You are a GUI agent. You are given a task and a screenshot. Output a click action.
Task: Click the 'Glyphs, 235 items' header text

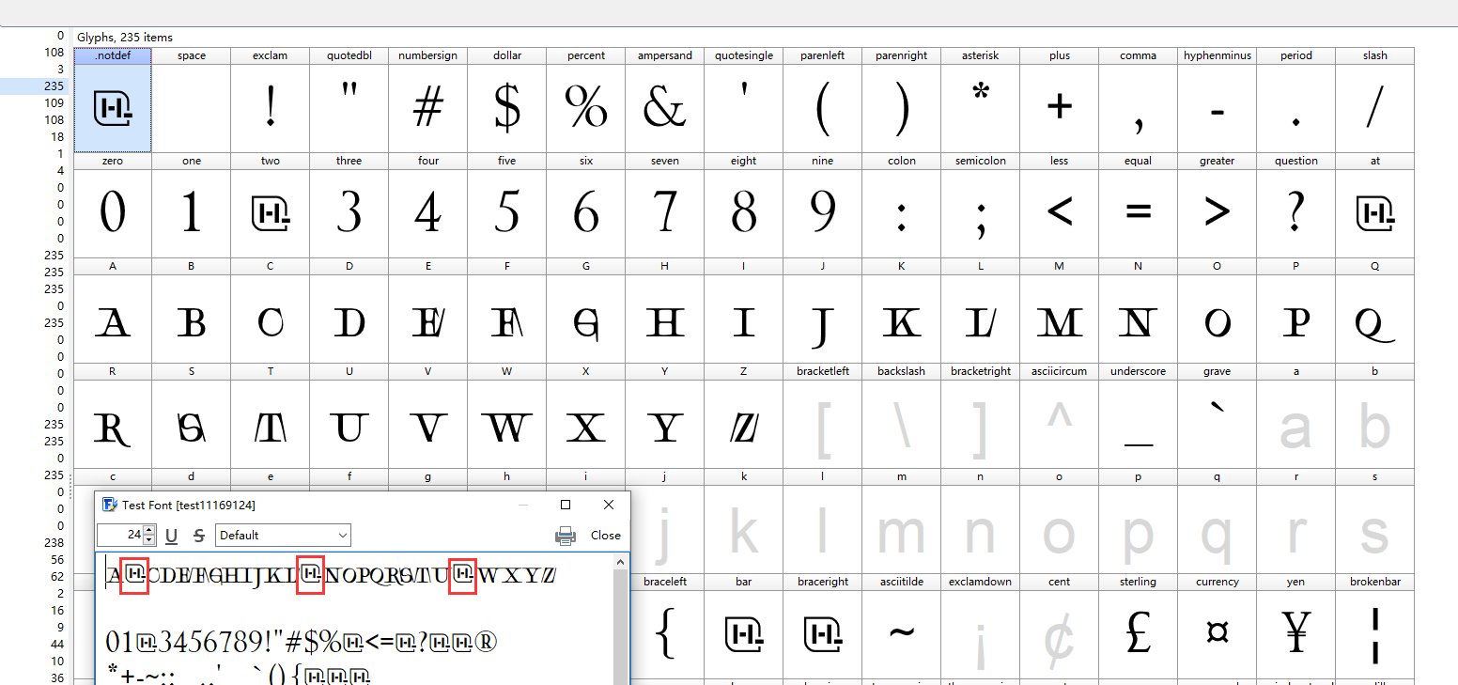(125, 38)
